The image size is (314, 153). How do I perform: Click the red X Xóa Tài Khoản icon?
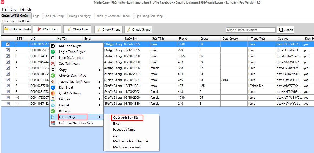click(x=53, y=64)
